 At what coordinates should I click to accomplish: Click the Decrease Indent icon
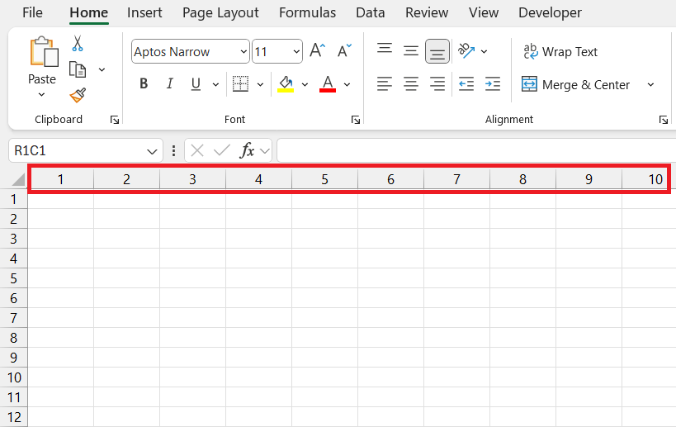point(466,83)
